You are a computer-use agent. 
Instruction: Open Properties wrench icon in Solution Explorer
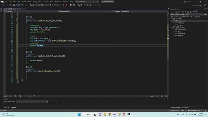click(194, 12)
